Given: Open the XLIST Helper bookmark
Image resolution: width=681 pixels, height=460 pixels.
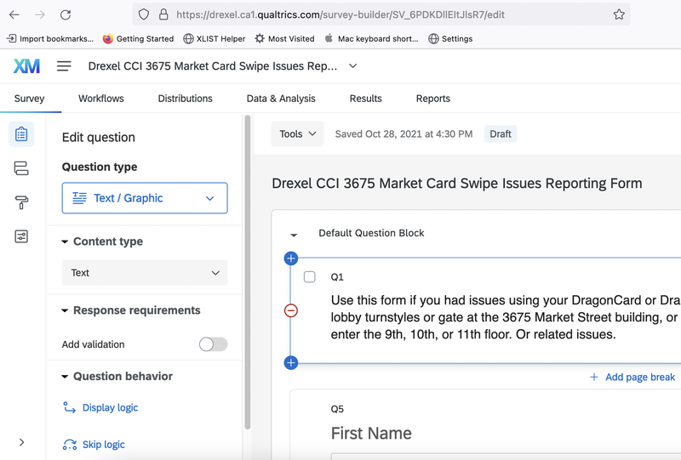Looking at the screenshot, I should pos(215,38).
